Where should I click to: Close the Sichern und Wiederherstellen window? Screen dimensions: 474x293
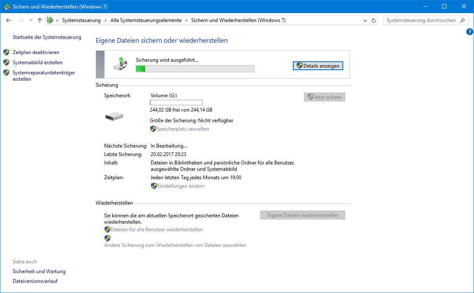[x=464, y=6]
